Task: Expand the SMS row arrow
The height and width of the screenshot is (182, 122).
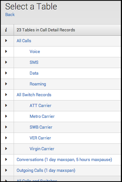Action: (x=6, y=62)
